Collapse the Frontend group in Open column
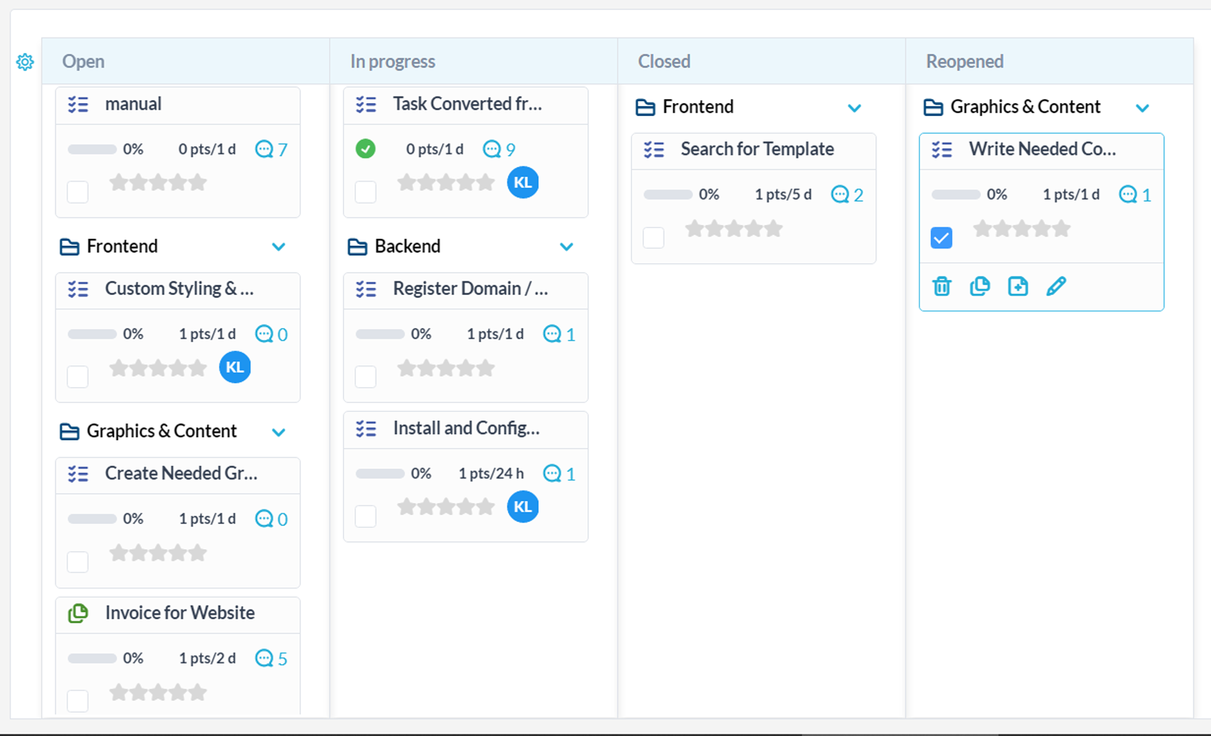The width and height of the screenshot is (1211, 736). tap(279, 247)
